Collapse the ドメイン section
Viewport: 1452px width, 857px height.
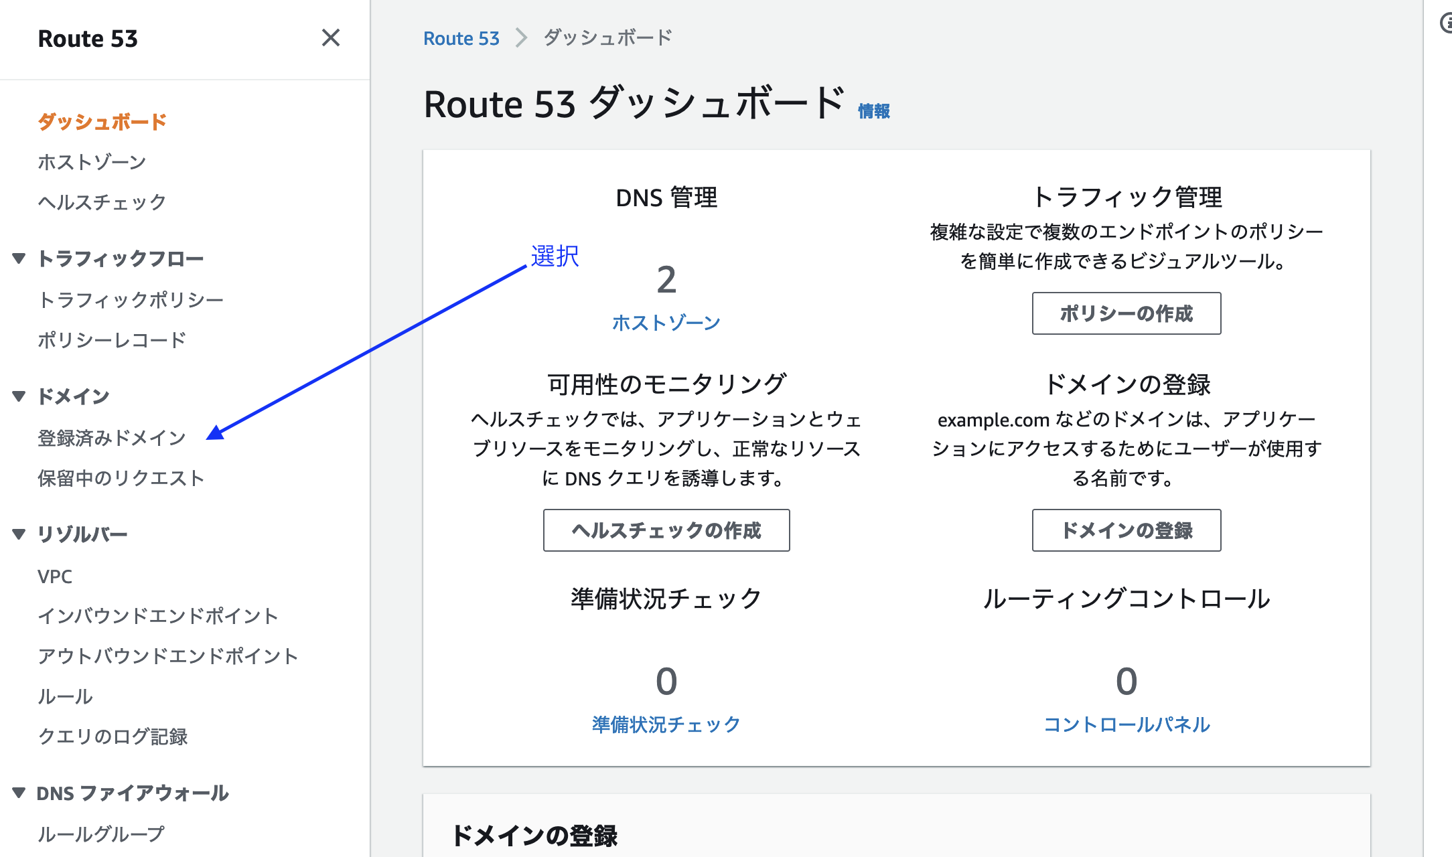[x=19, y=396]
